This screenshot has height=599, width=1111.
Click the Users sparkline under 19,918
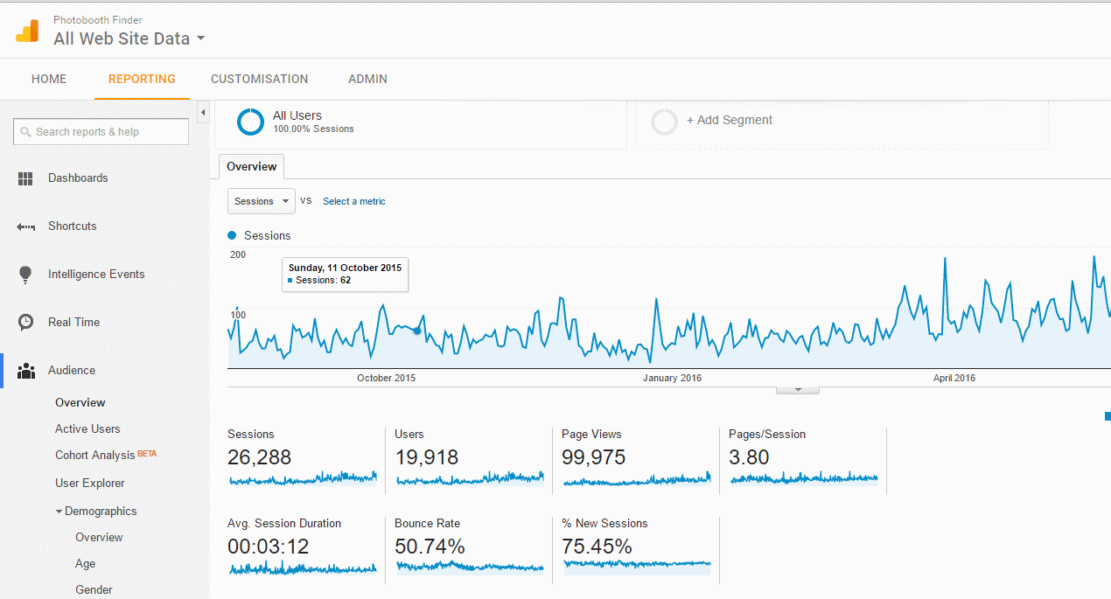click(x=470, y=478)
